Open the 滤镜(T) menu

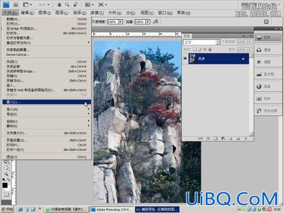pyautogui.click(x=97, y=13)
